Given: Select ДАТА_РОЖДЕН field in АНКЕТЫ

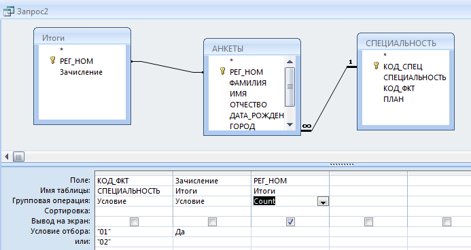Looking at the screenshot, I should 257,115.
